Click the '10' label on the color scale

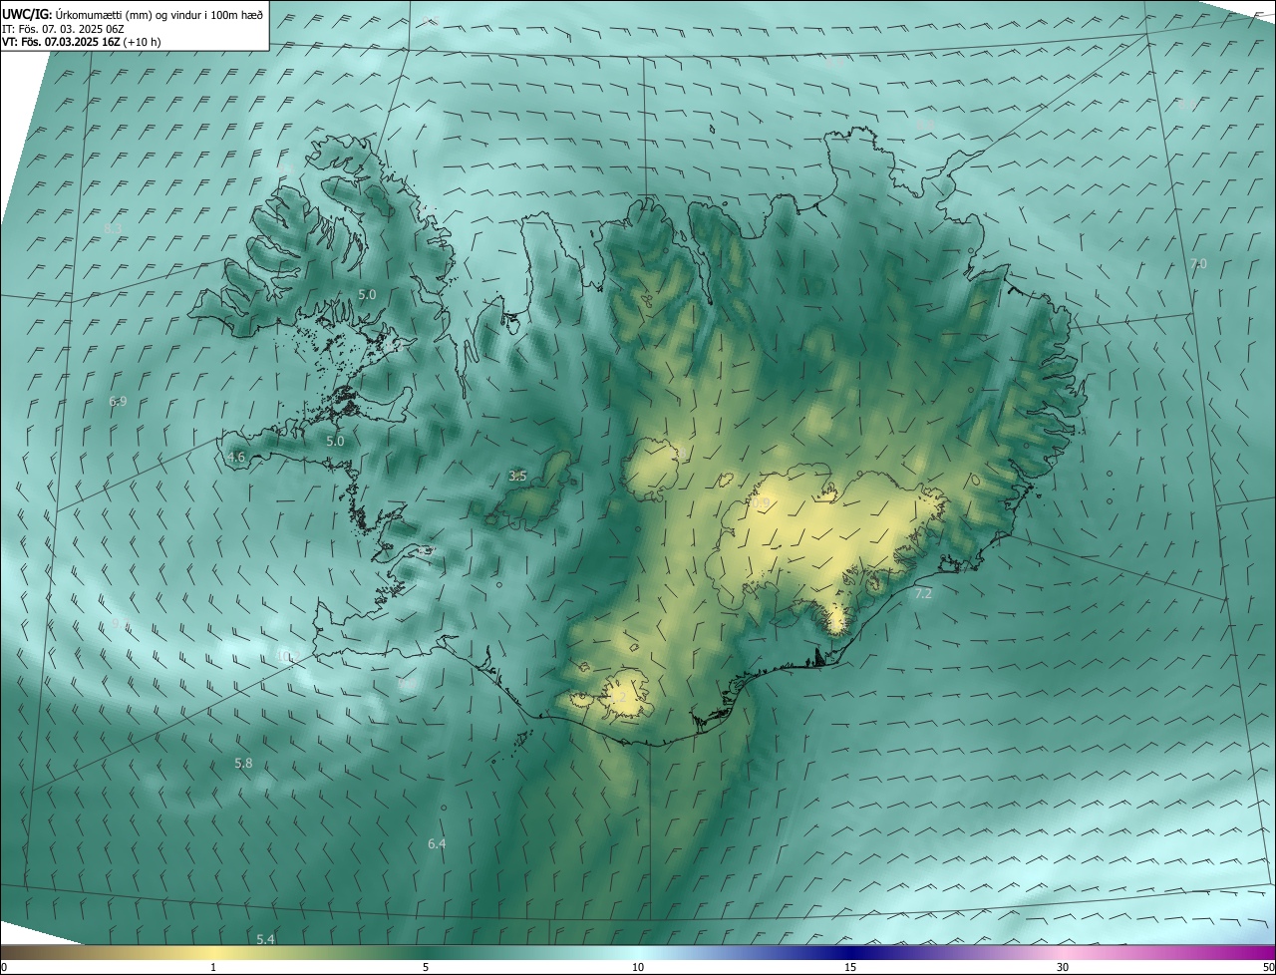point(638,967)
